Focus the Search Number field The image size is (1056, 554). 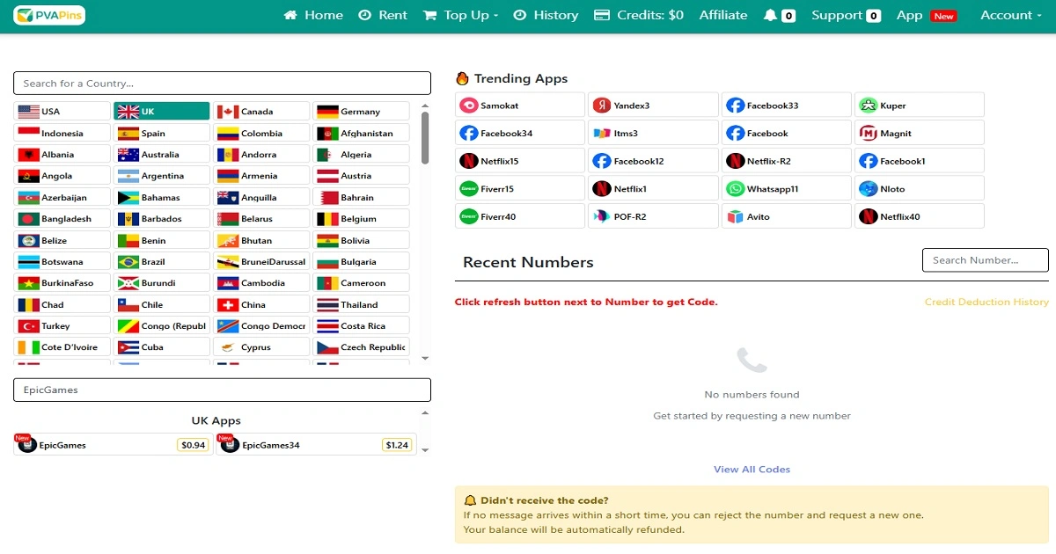pyautogui.click(x=986, y=260)
